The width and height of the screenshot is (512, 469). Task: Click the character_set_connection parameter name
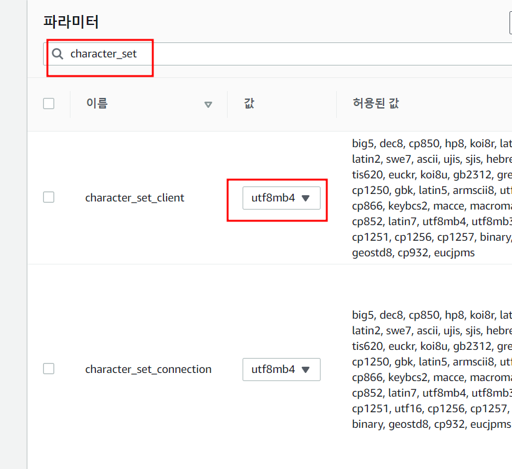(148, 369)
